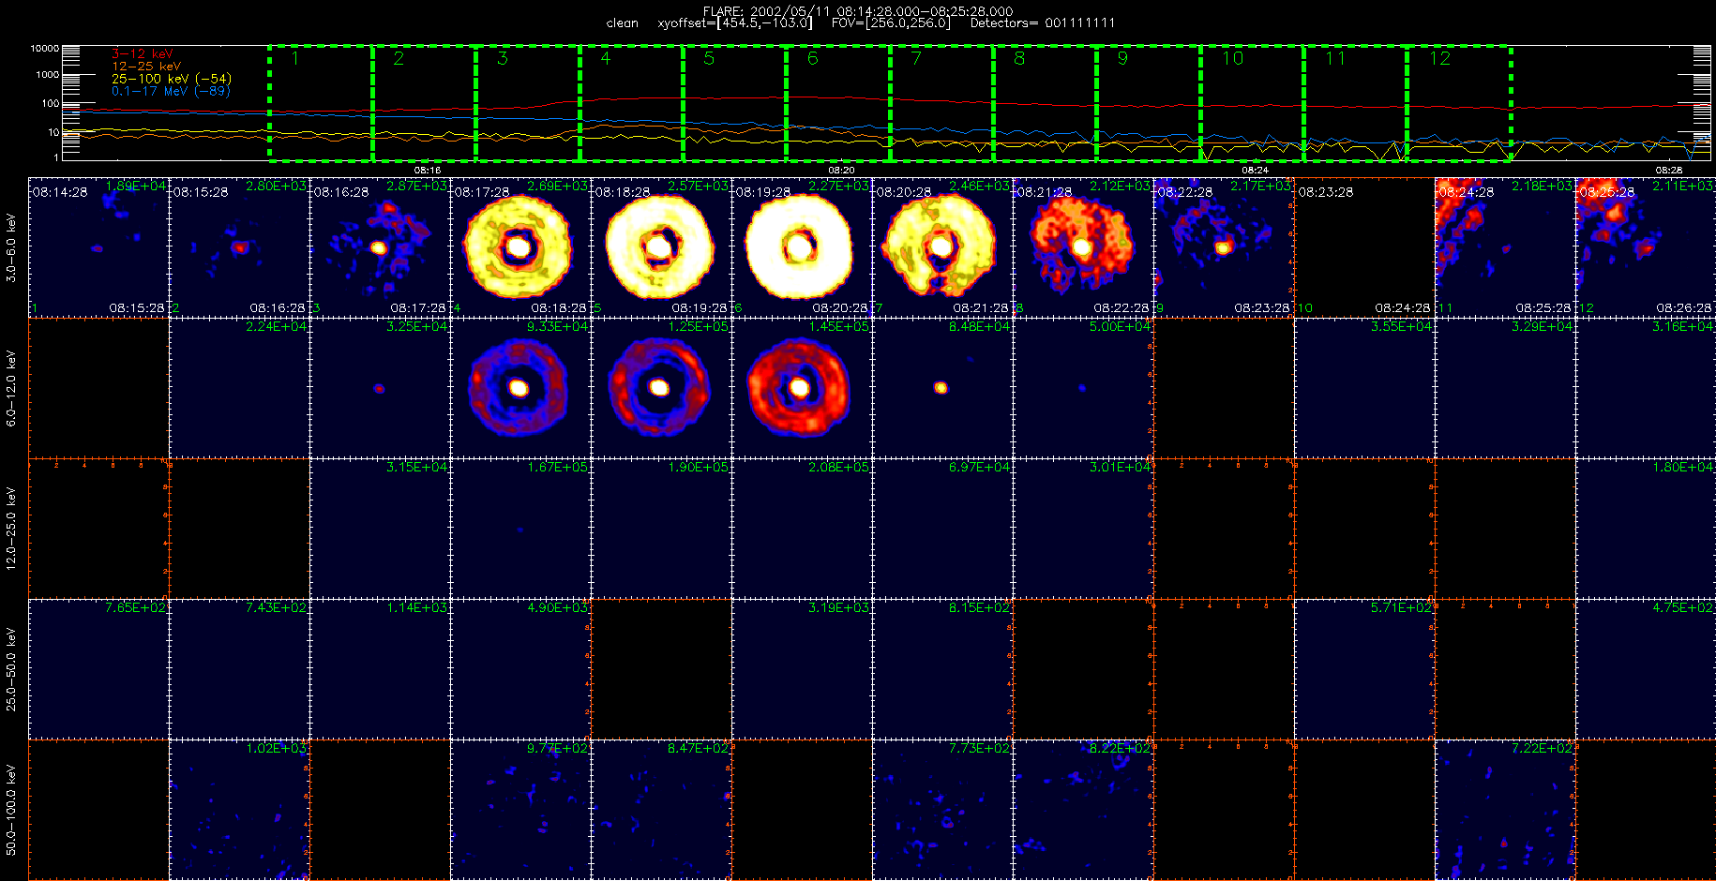Select interval 5 in the light curve
1716x881 pixels.
click(734, 103)
